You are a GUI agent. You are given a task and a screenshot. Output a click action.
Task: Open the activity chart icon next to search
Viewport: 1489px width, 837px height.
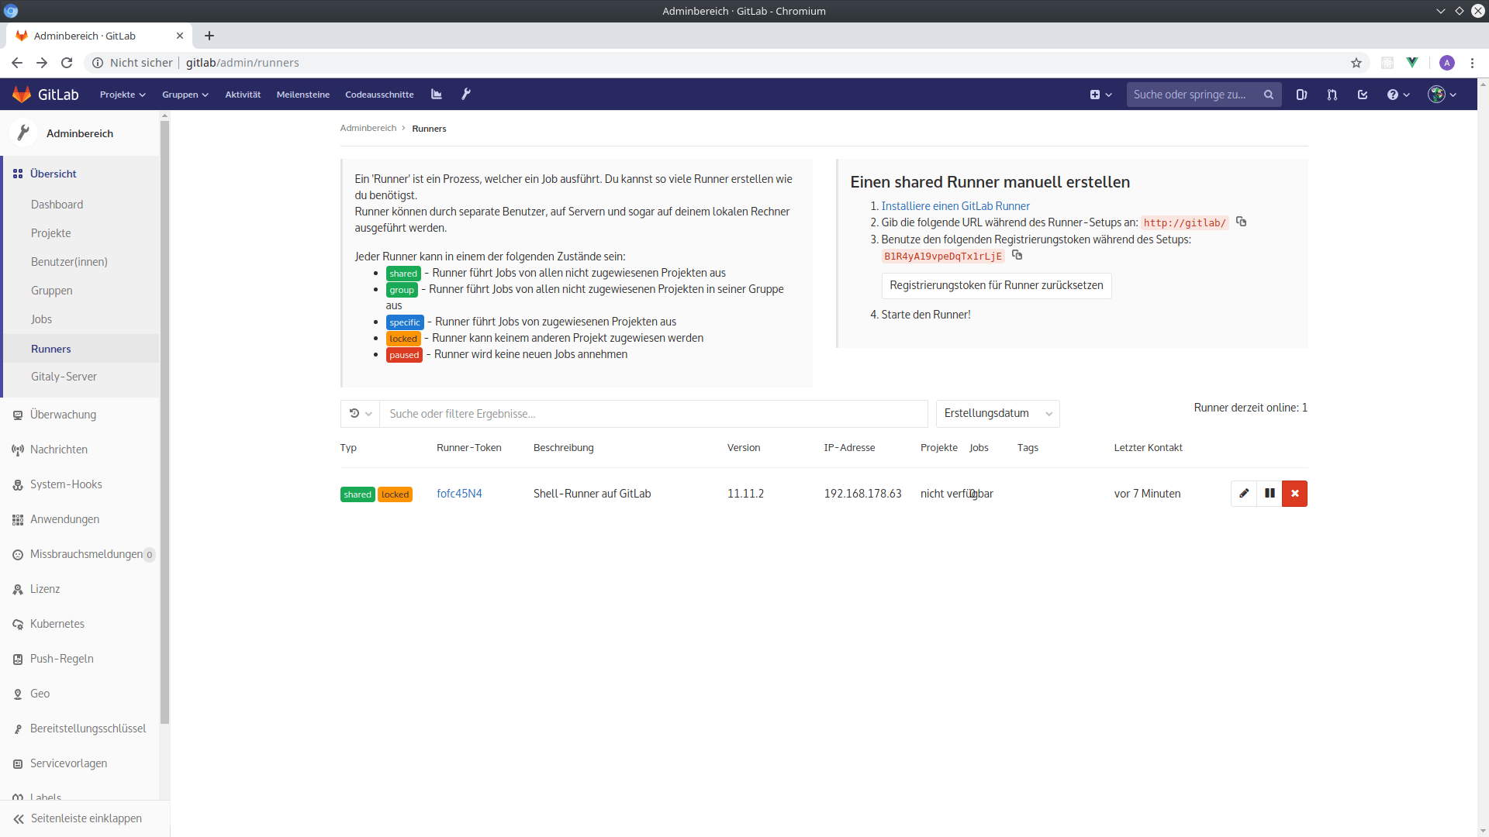[436, 94]
